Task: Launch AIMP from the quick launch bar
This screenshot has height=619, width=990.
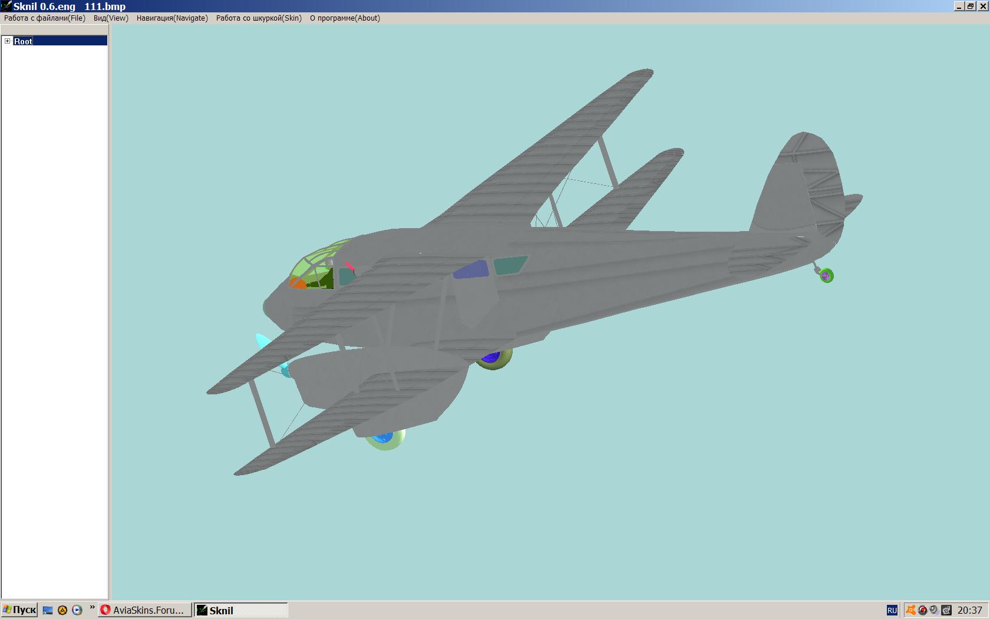Action: pyautogui.click(x=62, y=610)
